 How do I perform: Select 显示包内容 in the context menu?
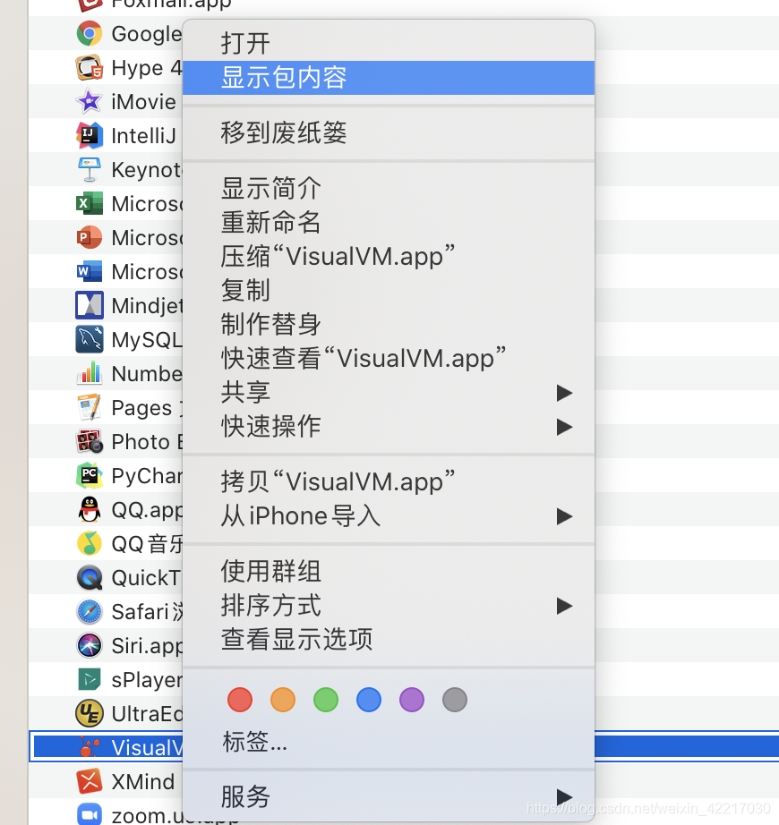(389, 78)
